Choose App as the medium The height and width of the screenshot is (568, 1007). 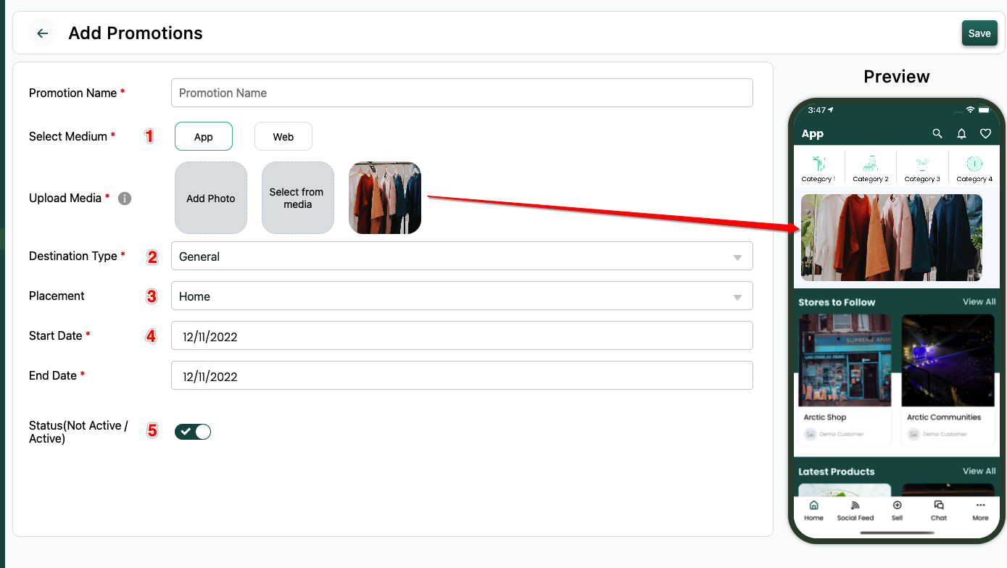pos(204,137)
